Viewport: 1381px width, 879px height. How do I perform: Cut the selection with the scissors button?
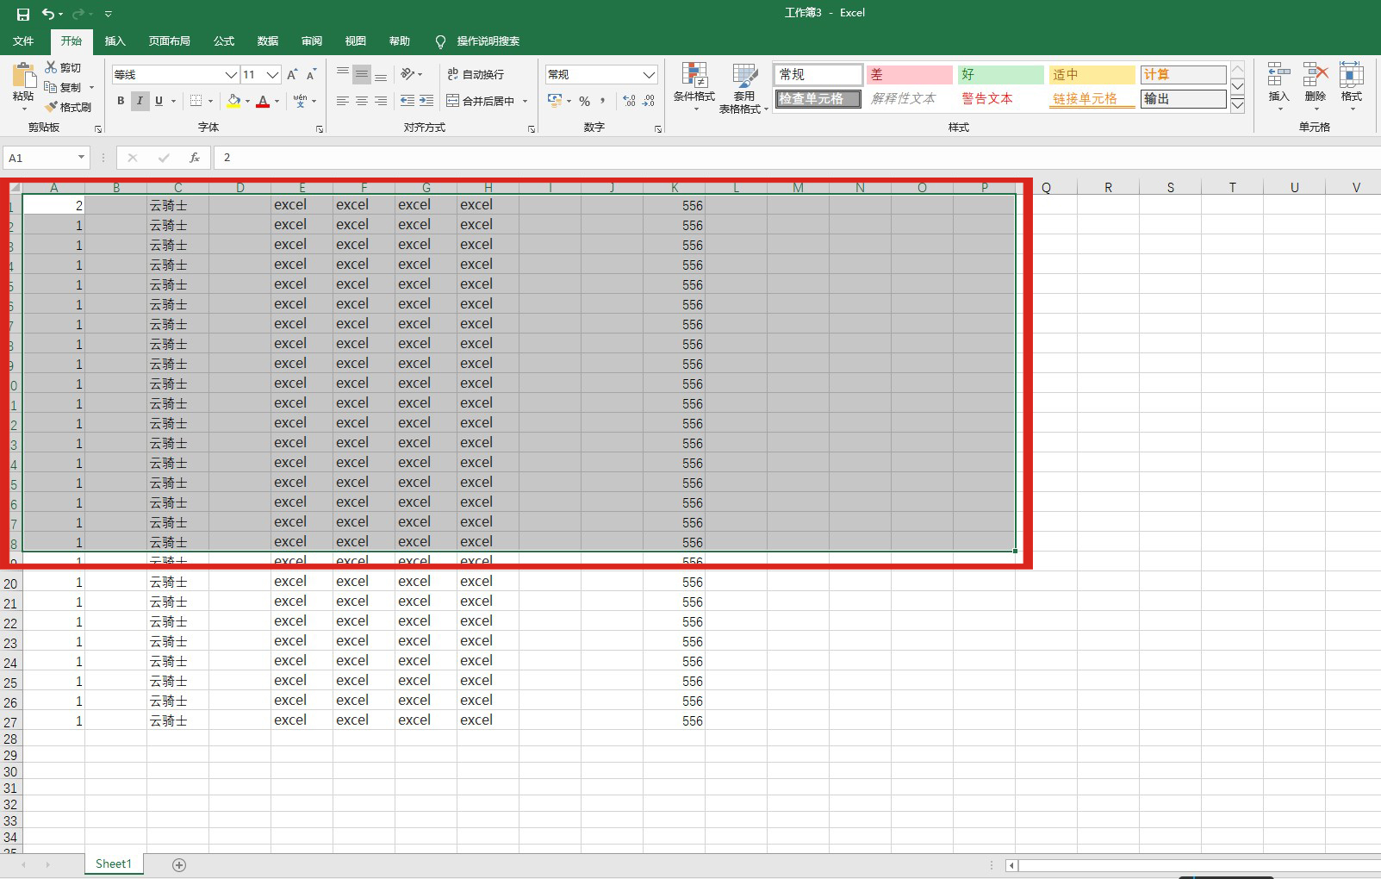[x=63, y=67]
